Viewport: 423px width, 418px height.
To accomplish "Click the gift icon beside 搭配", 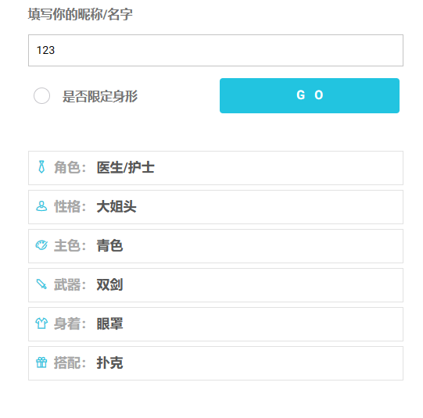I will click(x=41, y=363).
